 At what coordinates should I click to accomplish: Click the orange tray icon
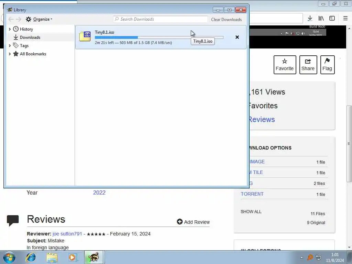click(310, 257)
